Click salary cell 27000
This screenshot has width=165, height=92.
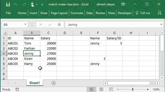(x=48, y=53)
